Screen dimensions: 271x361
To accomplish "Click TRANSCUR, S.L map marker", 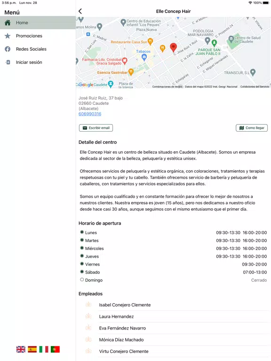I will tap(253, 72).
